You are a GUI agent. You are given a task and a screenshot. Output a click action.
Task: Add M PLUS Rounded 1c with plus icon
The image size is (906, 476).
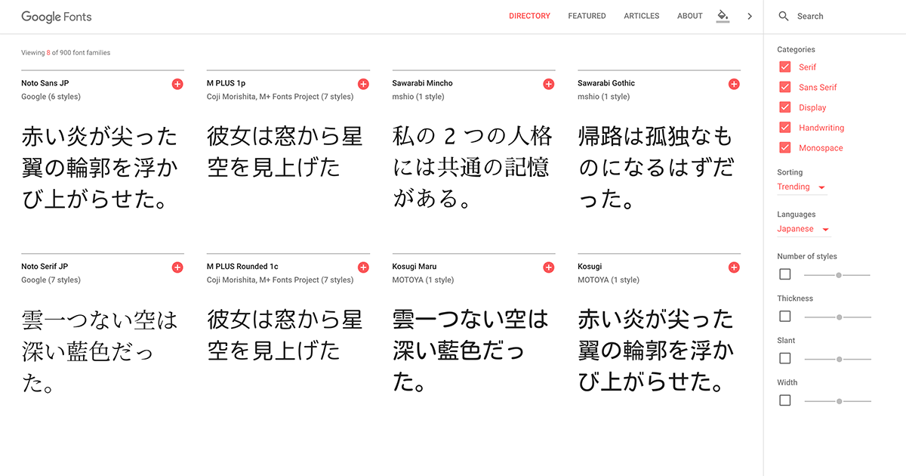363,267
